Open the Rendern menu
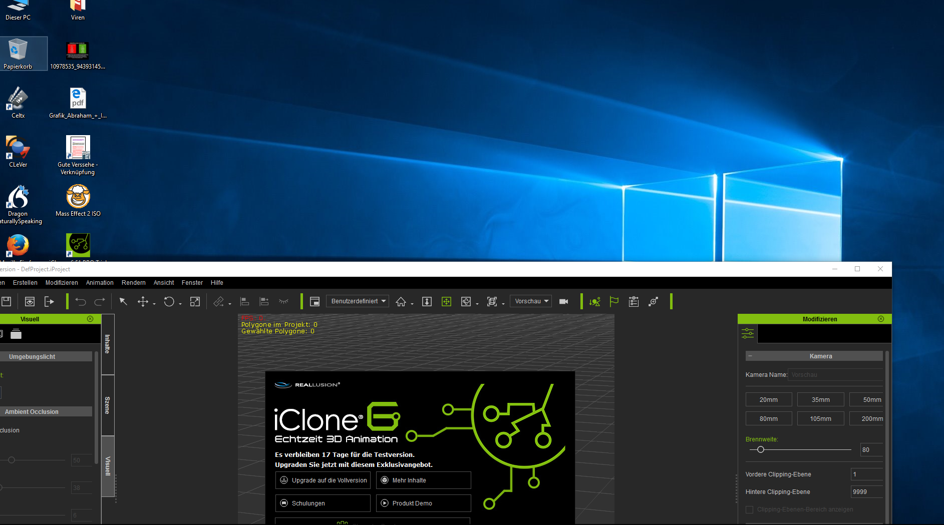The image size is (944, 525). (134, 283)
